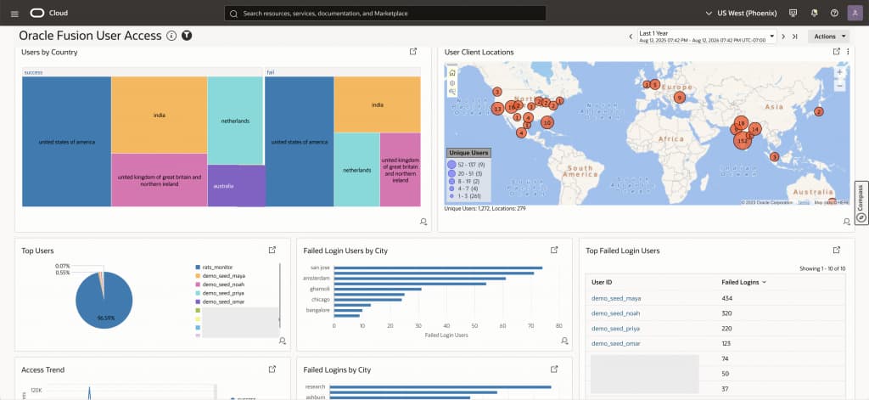Open Top Users in Log Explorer
Viewport: 869px width, 400px height.
click(x=272, y=251)
